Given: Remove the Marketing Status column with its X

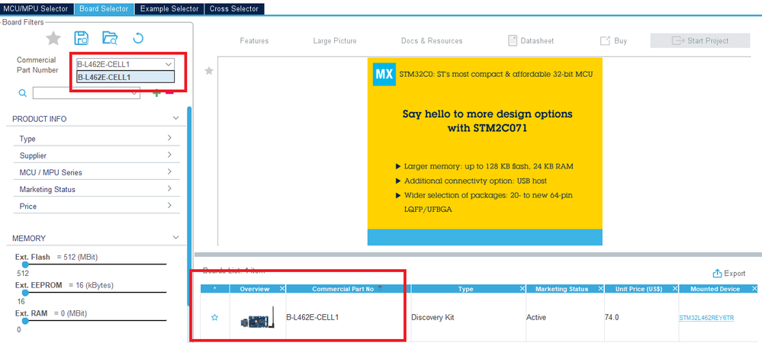Looking at the screenshot, I should click(x=600, y=289).
